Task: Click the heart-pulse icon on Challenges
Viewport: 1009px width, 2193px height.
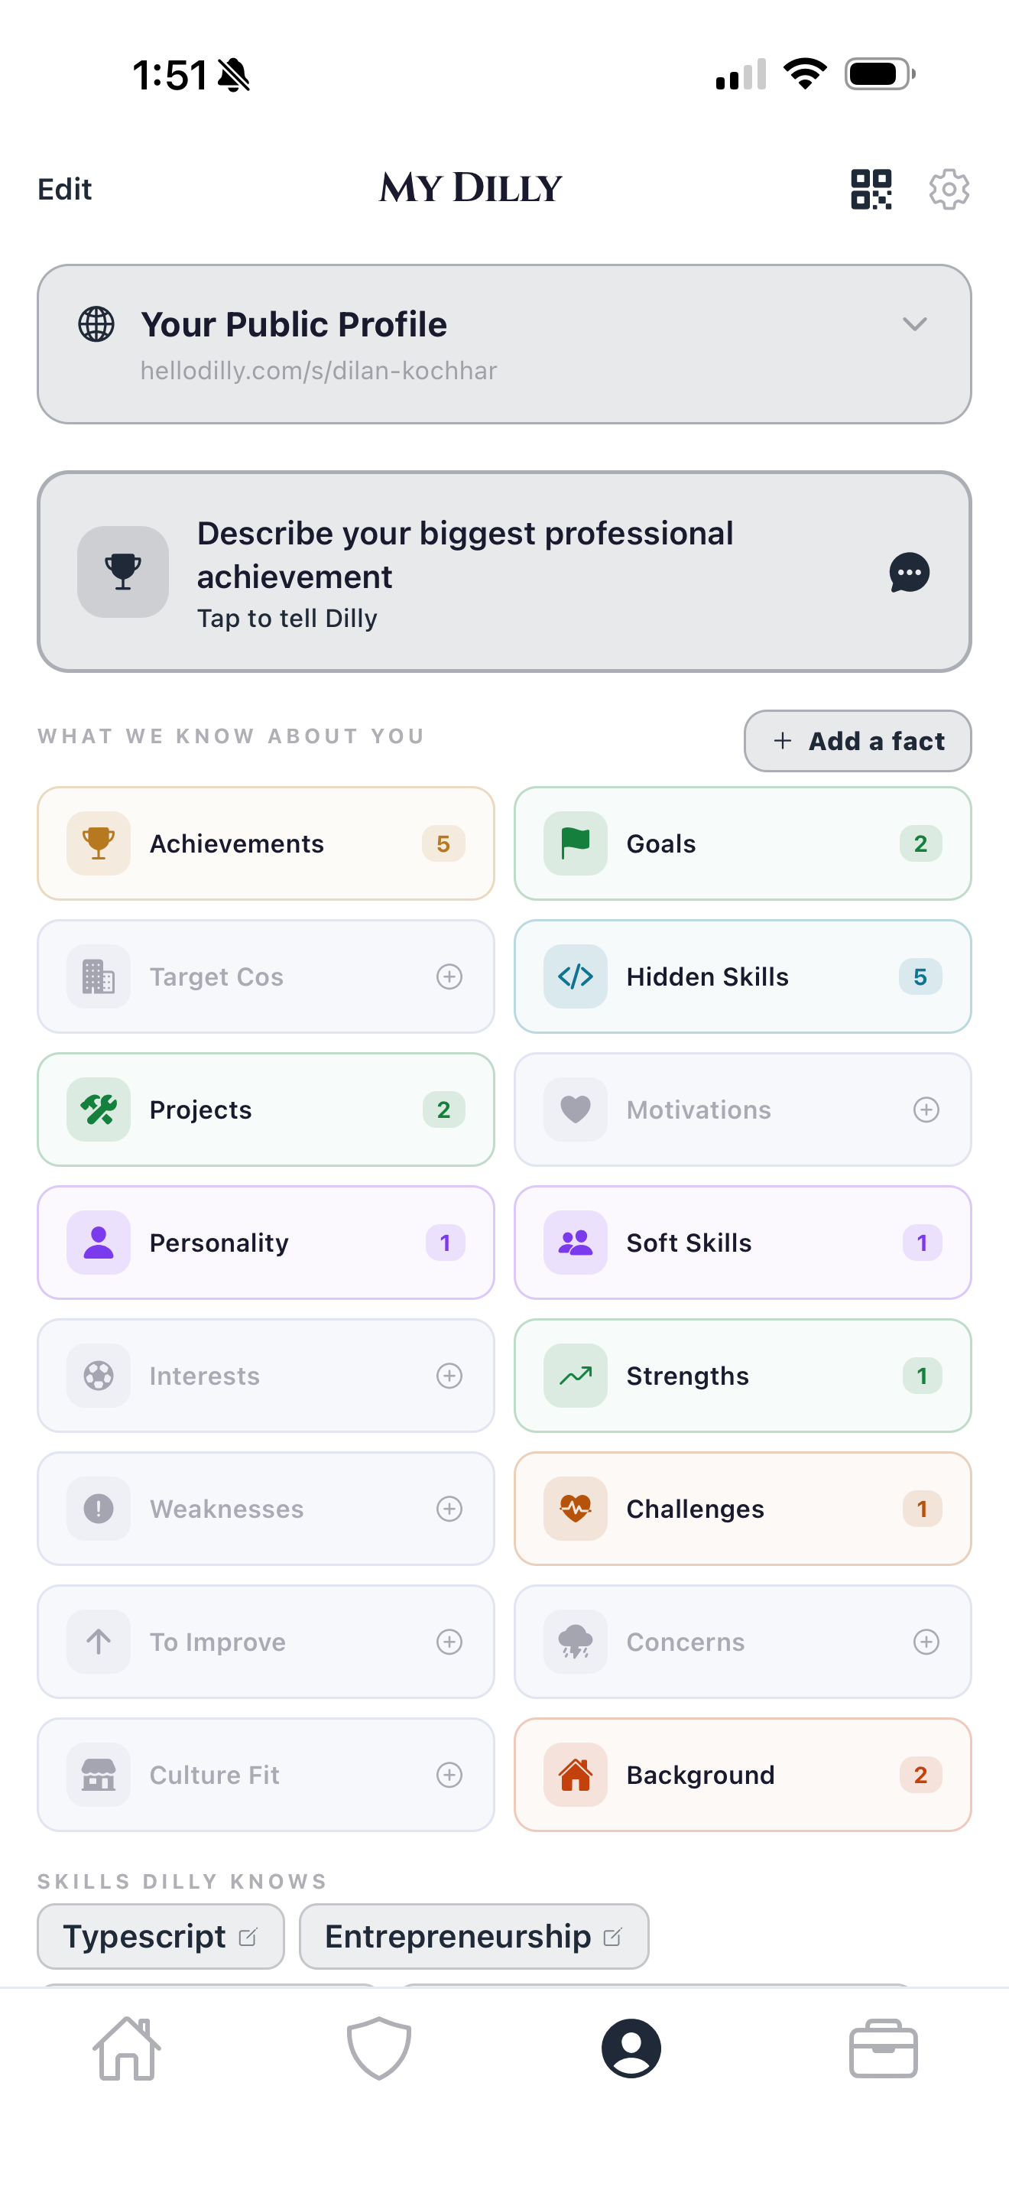Action: point(574,1508)
